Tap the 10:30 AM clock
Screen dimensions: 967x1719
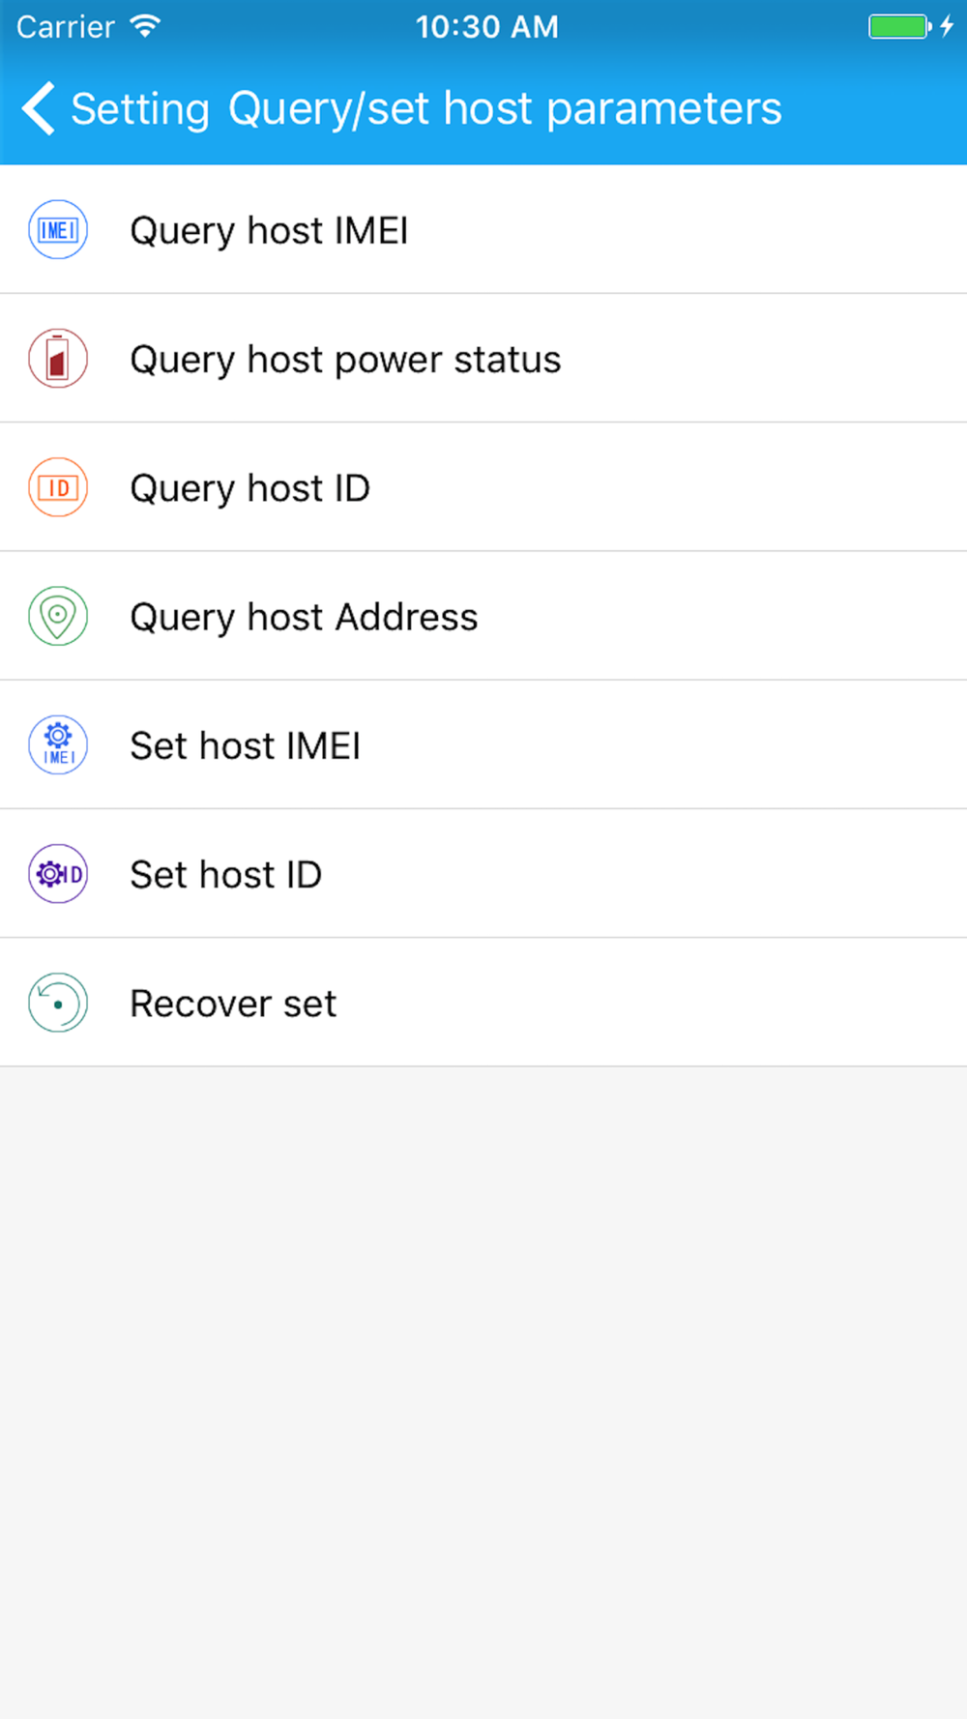click(487, 27)
